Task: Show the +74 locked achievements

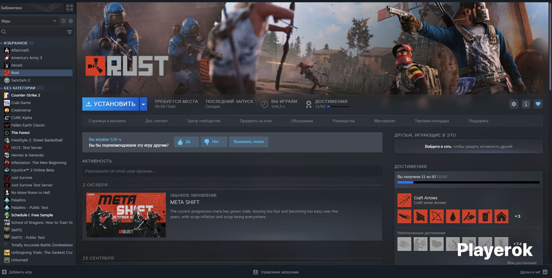Action: tap(517, 244)
